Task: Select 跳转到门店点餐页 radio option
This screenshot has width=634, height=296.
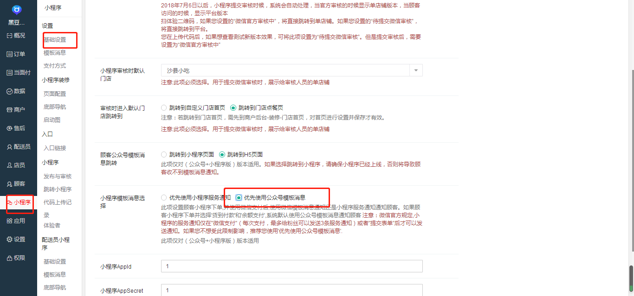Action: pyautogui.click(x=233, y=107)
